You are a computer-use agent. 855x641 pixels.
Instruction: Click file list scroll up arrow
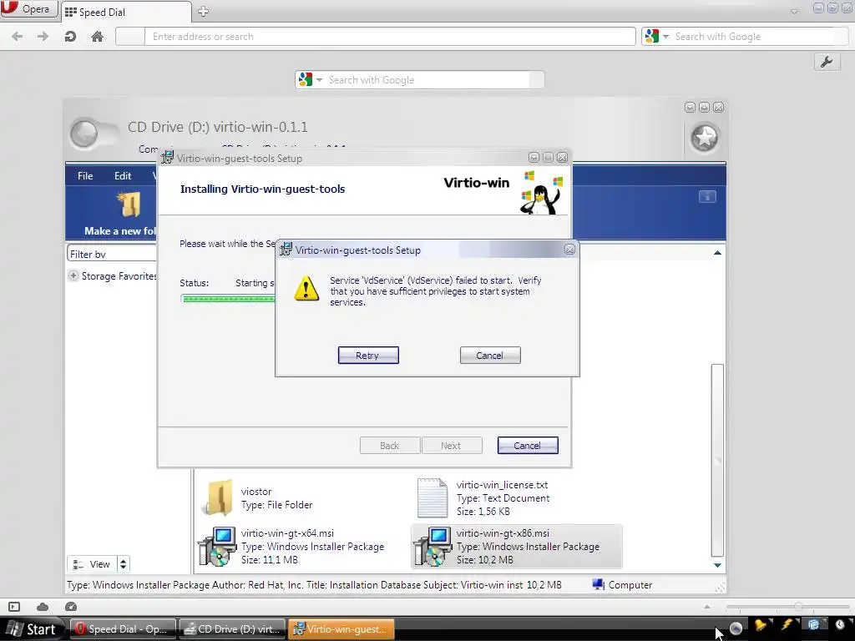(717, 253)
